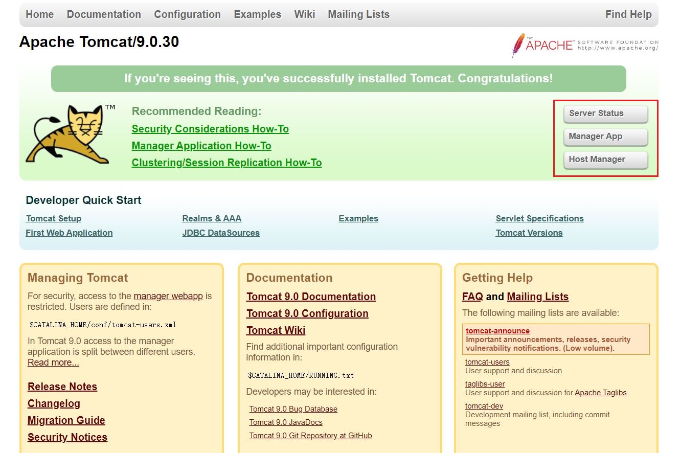Click Find Help in the top bar
The image size is (680, 453).
[628, 14]
